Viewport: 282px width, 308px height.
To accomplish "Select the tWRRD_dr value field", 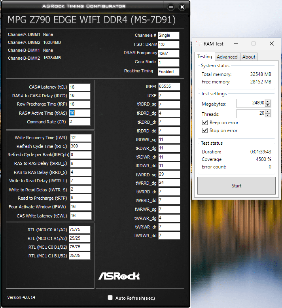I will pyautogui.click(x=169, y=191).
